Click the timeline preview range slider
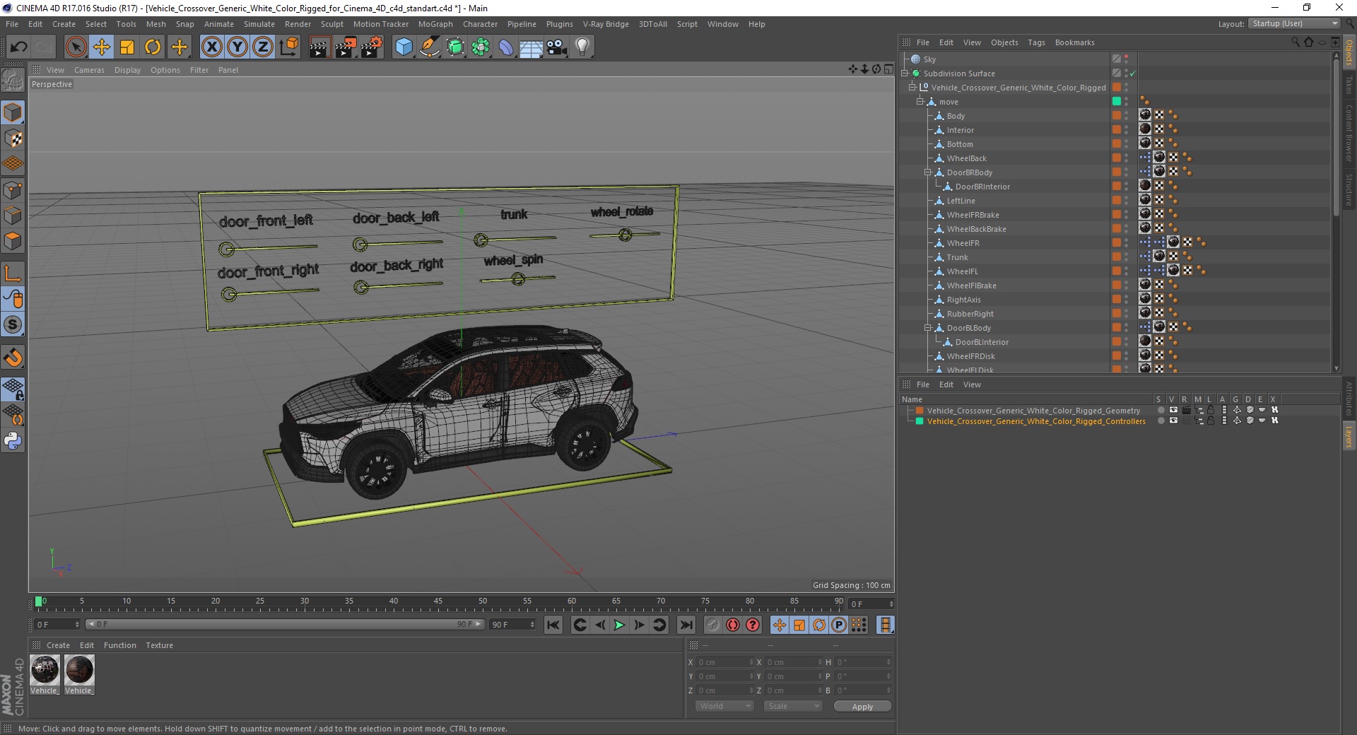The height and width of the screenshot is (735, 1357). 285,624
